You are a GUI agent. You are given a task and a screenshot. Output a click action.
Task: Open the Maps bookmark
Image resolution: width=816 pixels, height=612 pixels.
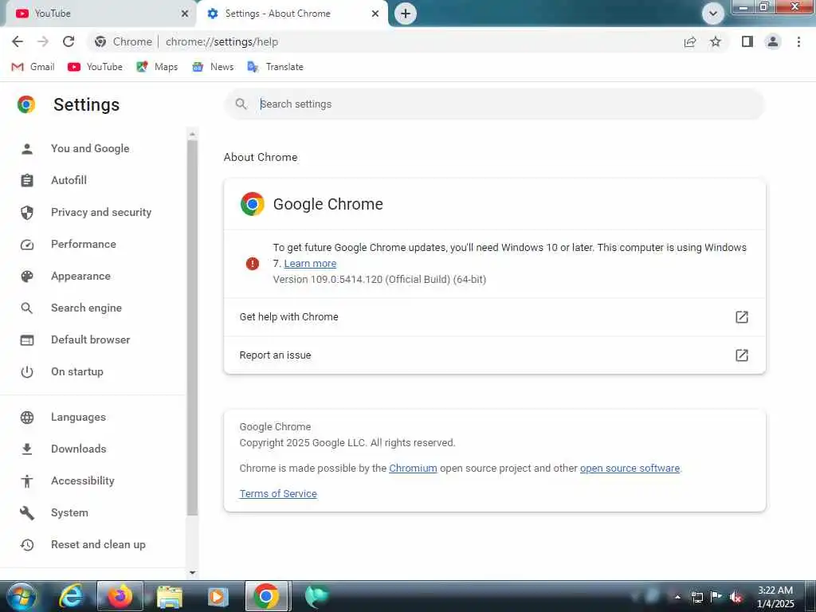157,67
